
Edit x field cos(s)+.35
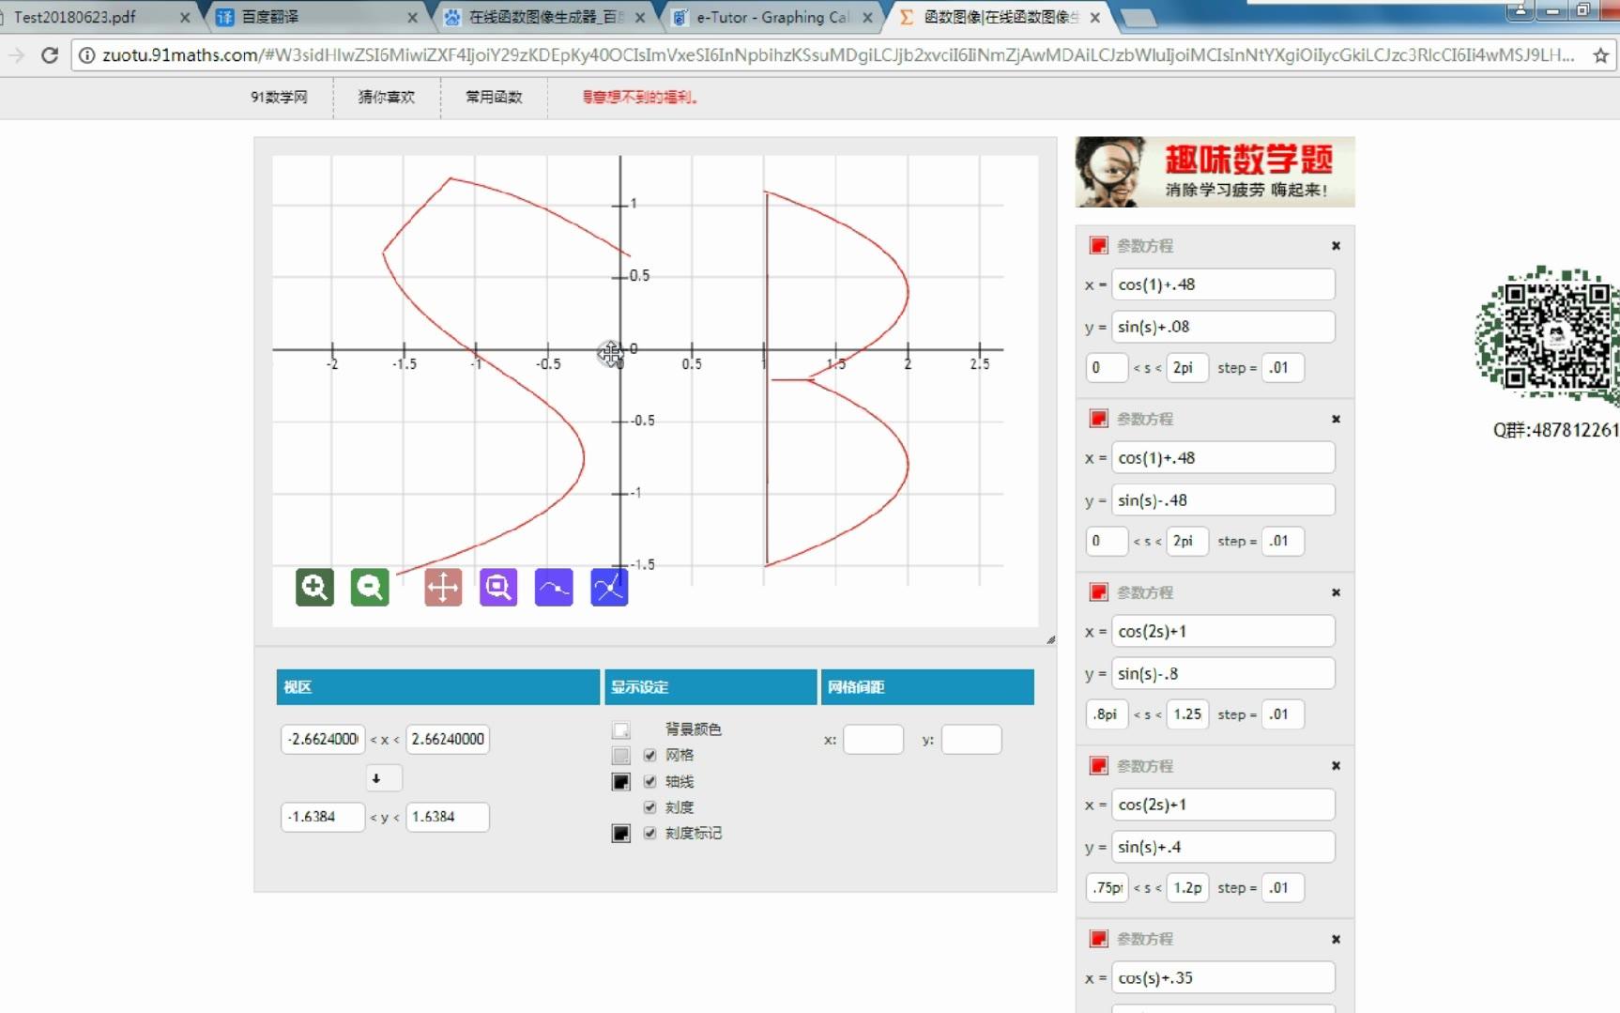click(1223, 977)
